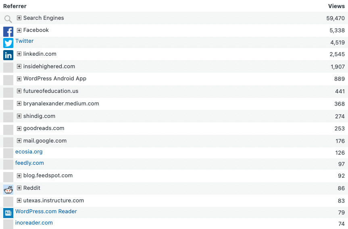Expand insidehighered.com referrer details
348x229 pixels.
click(x=19, y=66)
